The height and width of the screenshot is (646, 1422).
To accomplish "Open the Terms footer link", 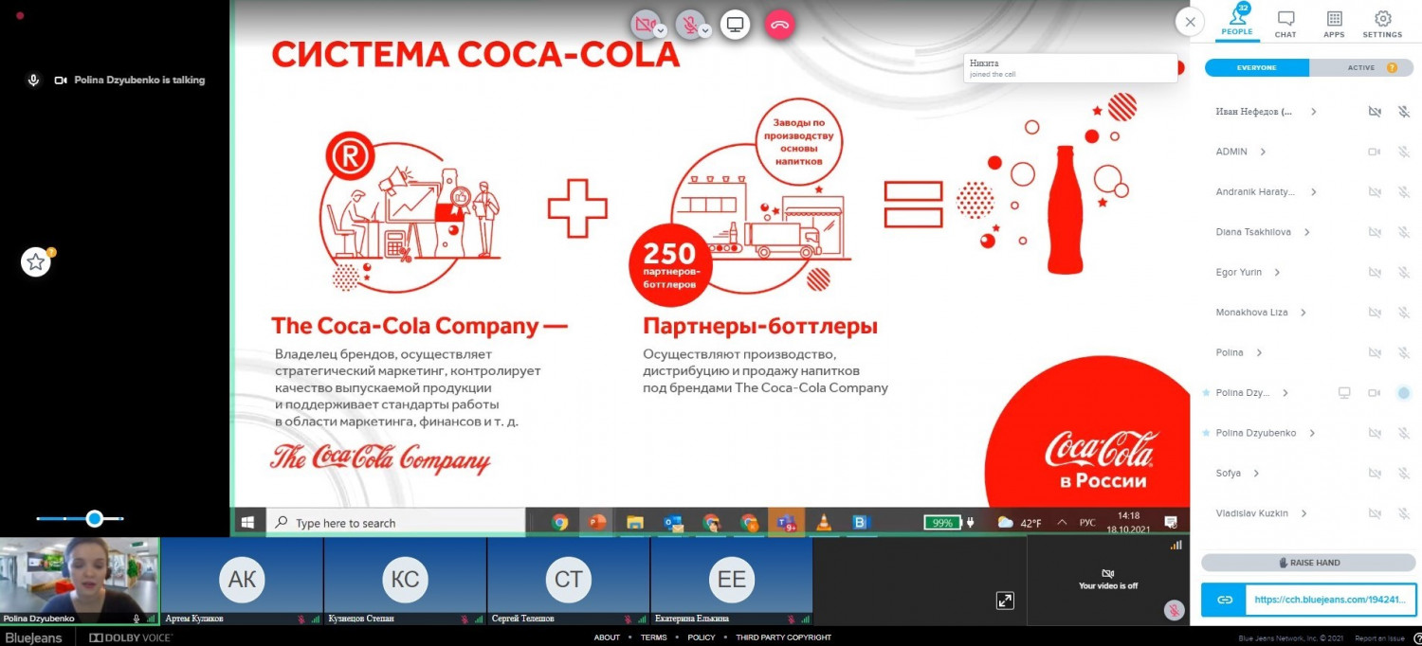I will tap(653, 637).
